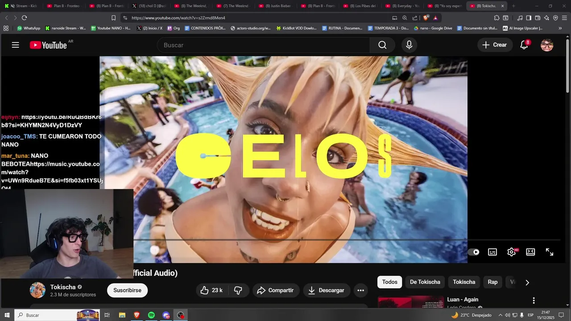
Task: Show hidden system tray icons chevron
Action: coord(500,315)
